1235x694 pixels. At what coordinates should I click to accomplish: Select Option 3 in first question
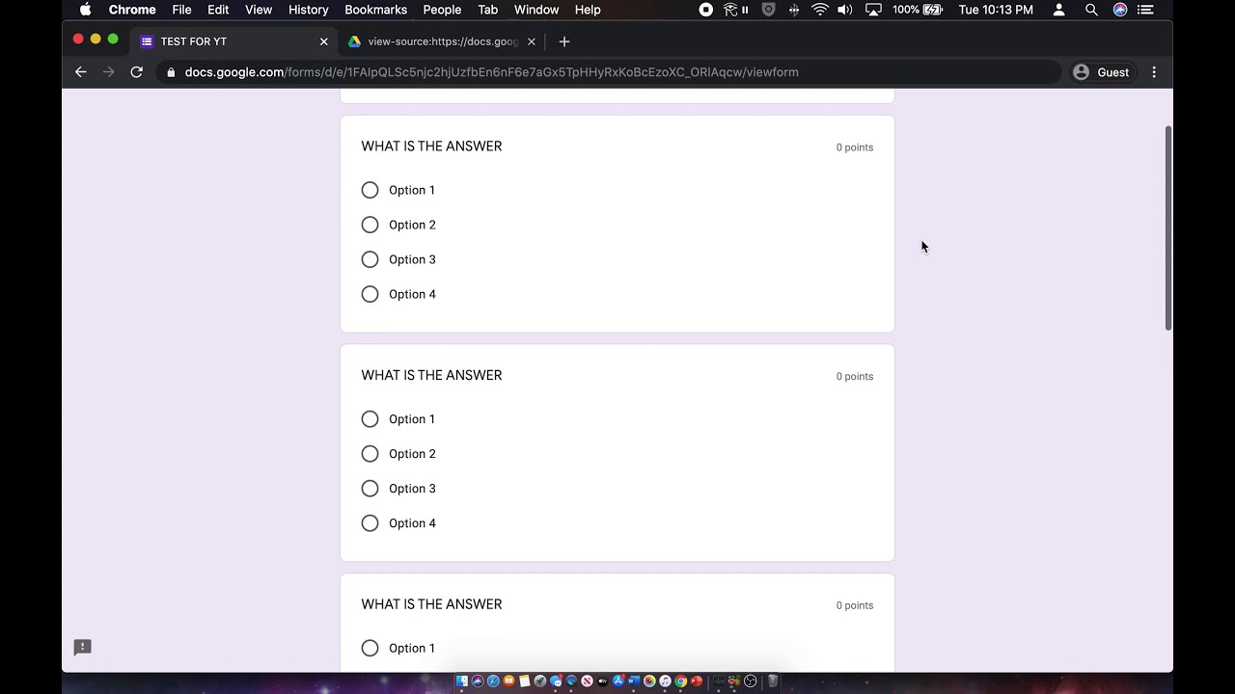coord(370,259)
